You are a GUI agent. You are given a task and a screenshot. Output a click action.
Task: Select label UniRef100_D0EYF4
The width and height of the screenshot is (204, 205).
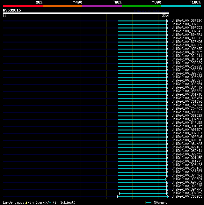187,98
